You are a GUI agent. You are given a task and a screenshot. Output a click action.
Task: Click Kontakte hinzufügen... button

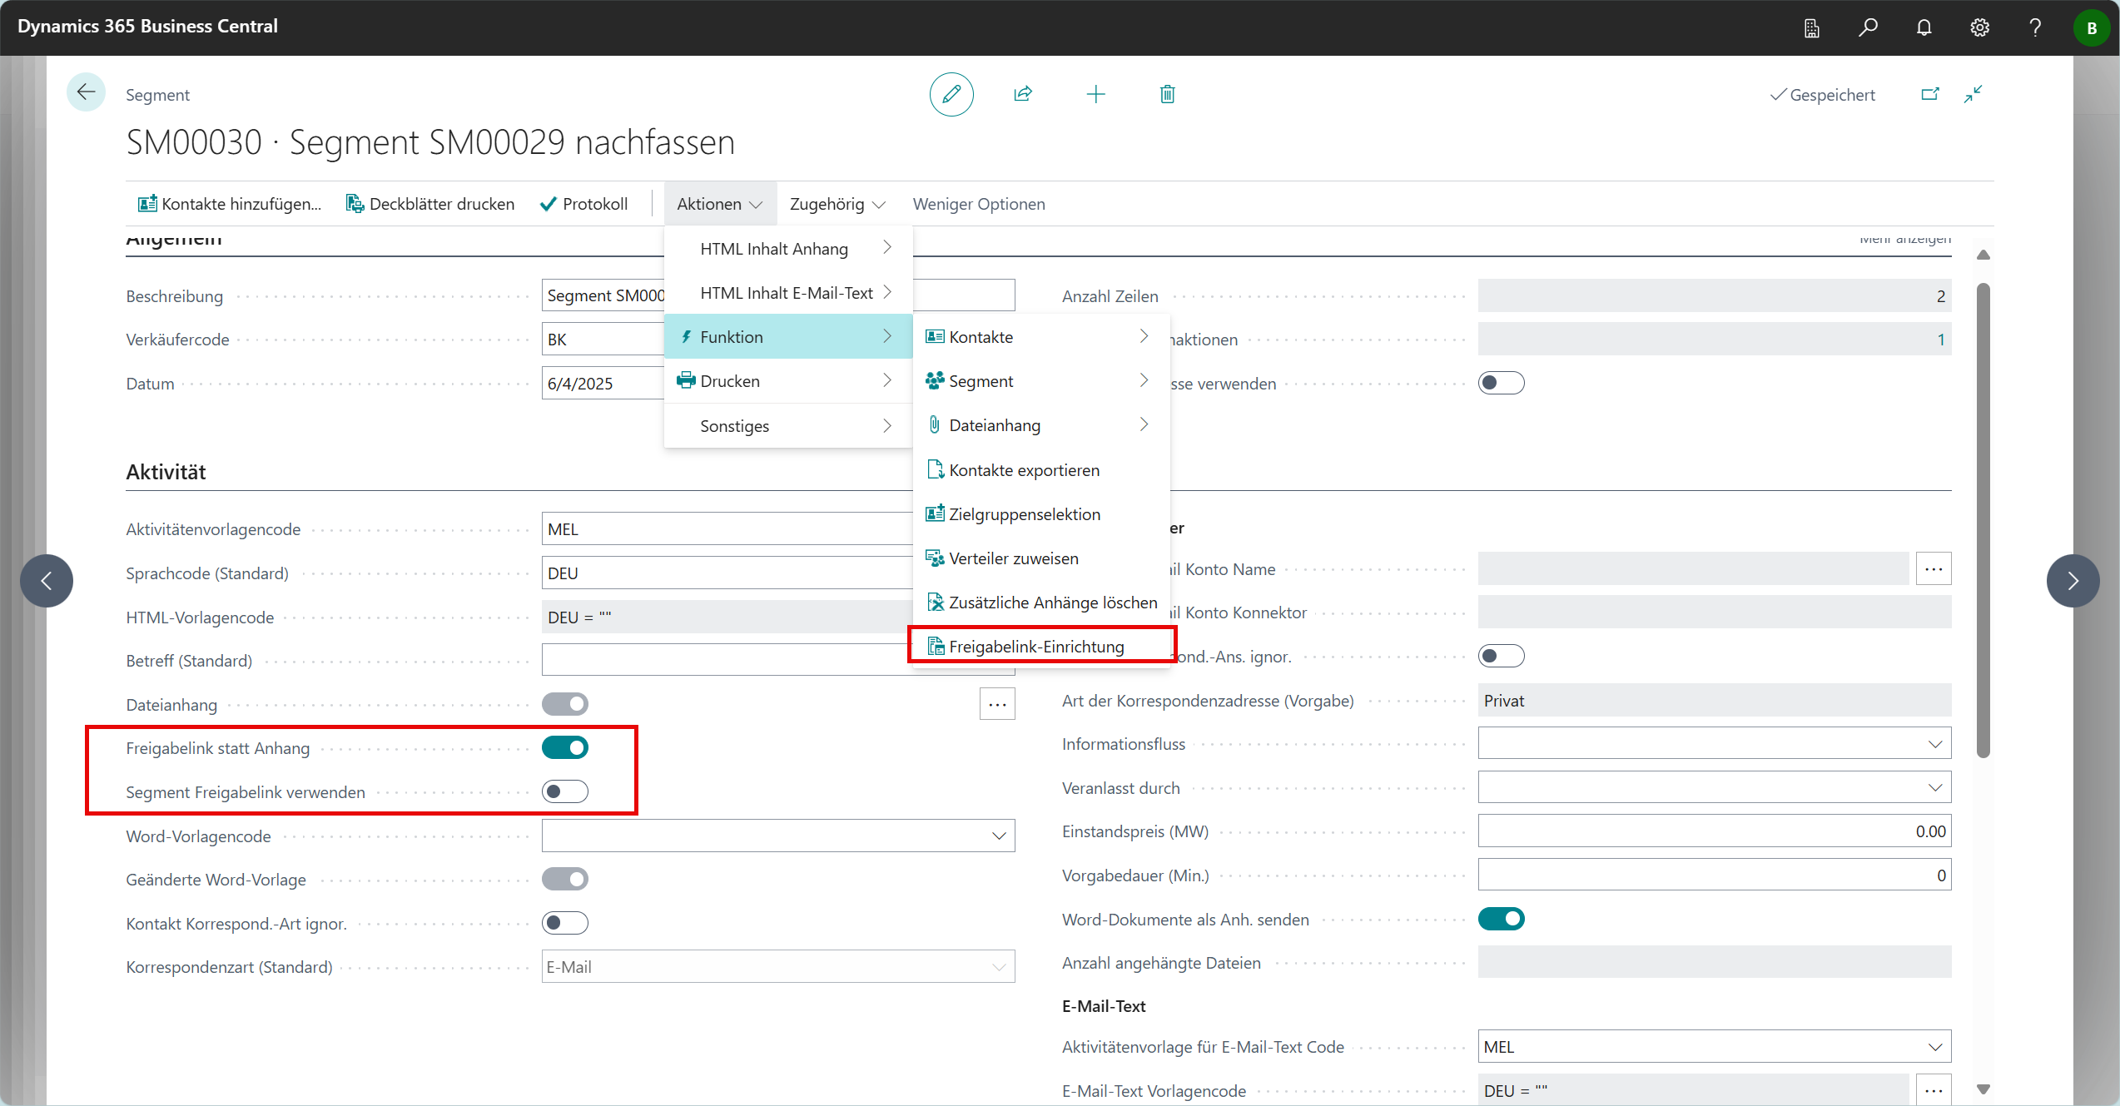[x=230, y=204]
